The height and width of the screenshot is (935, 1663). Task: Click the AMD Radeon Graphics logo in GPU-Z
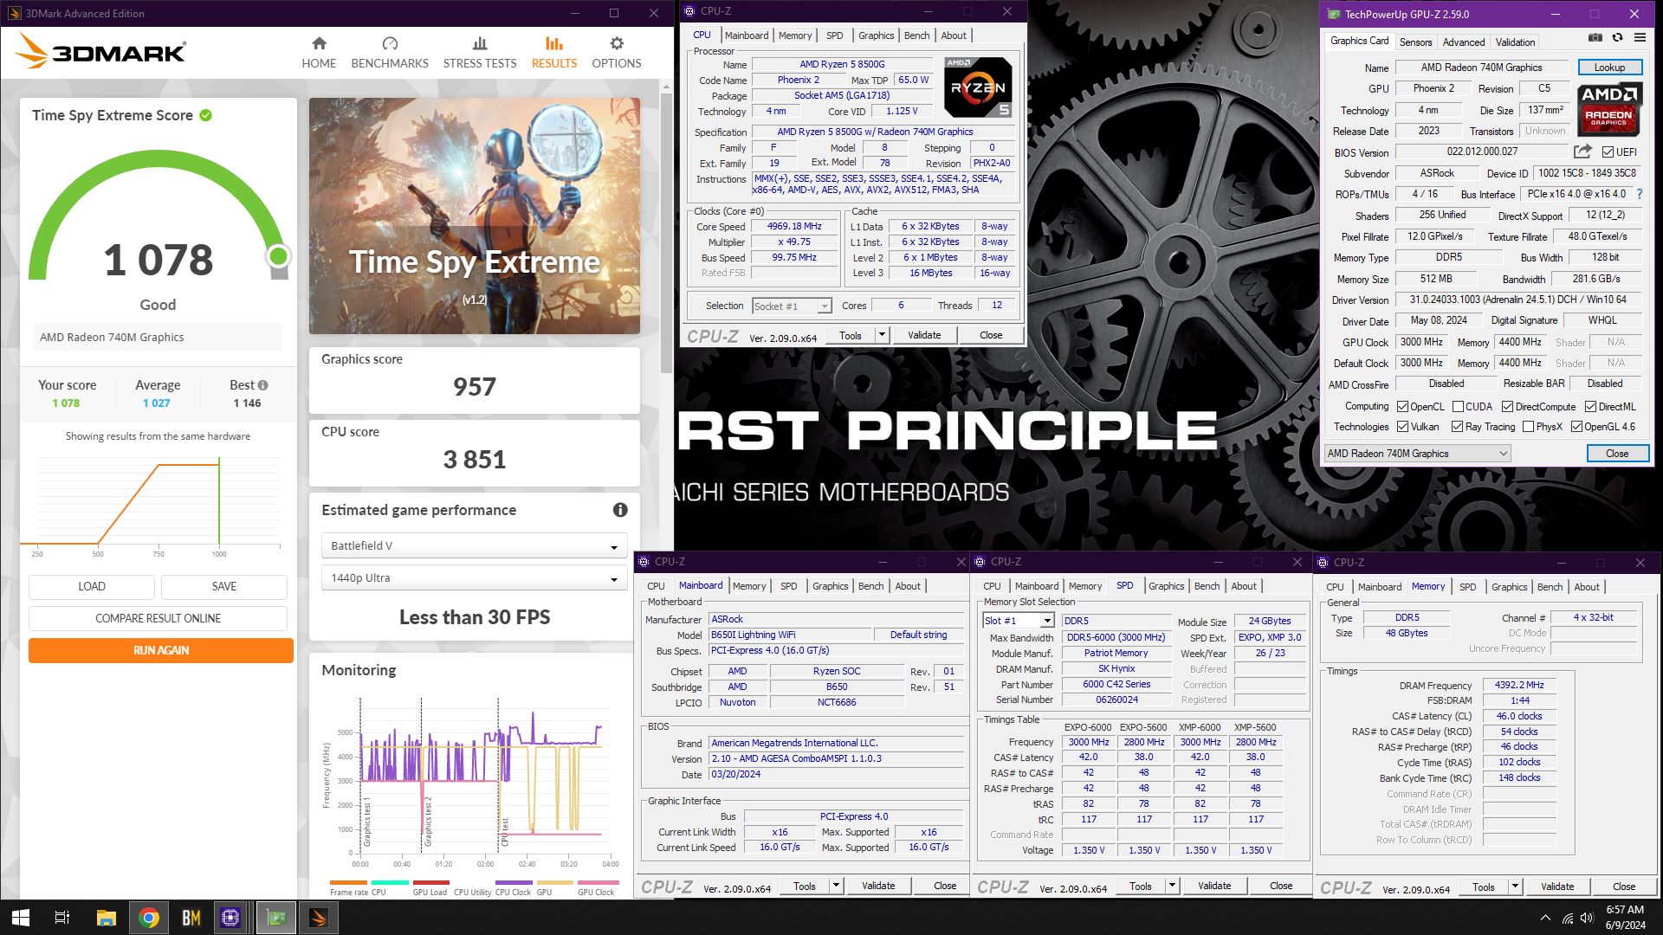click(x=1609, y=109)
